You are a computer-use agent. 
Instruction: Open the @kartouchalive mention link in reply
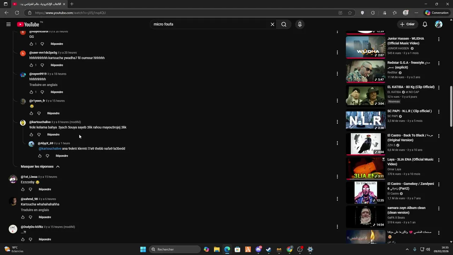50,149
